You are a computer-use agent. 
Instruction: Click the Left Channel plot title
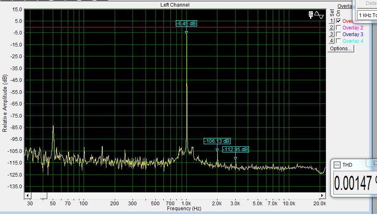(x=175, y=5)
